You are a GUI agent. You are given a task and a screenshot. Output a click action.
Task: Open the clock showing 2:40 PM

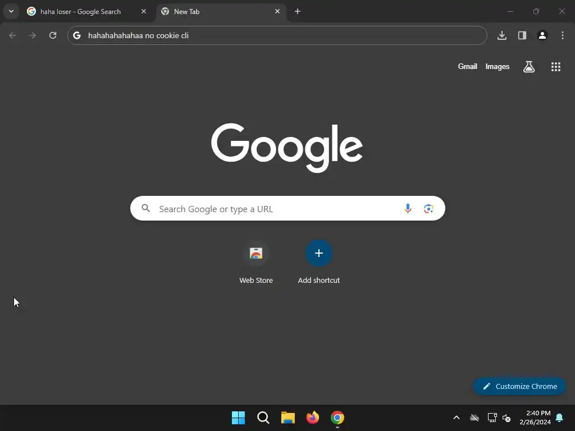coord(535,418)
